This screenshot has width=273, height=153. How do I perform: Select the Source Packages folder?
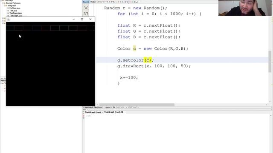pyautogui.click(x=13, y=3)
